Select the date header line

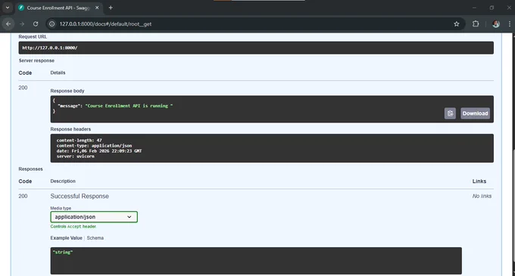click(x=99, y=150)
